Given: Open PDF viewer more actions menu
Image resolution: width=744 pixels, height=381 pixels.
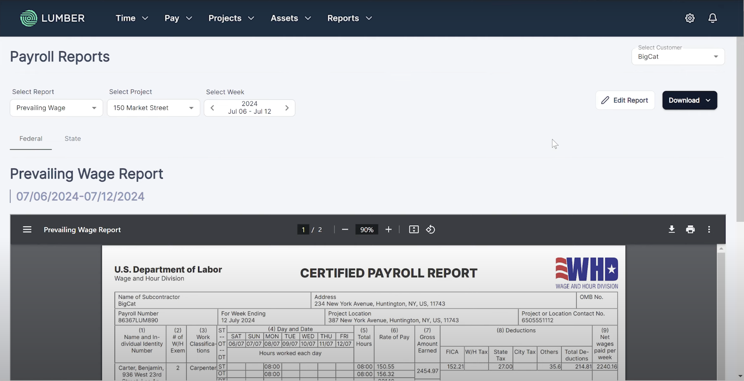Looking at the screenshot, I should pos(709,229).
